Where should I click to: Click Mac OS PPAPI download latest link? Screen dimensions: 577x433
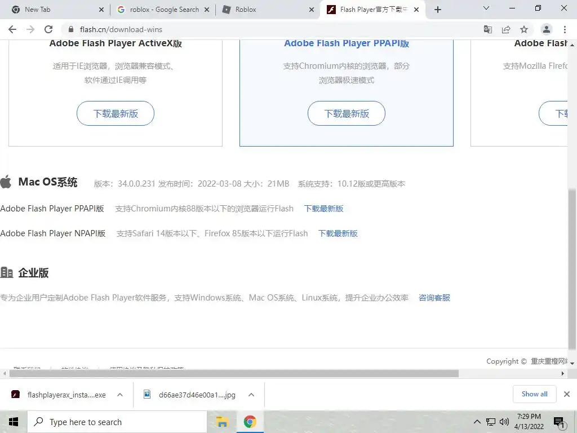click(x=324, y=209)
